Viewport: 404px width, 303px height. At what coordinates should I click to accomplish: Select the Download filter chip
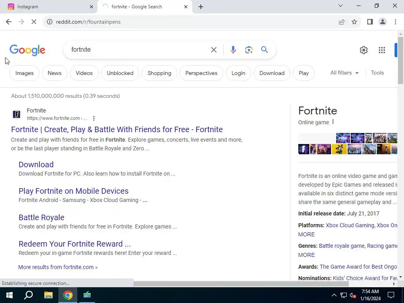[272, 73]
